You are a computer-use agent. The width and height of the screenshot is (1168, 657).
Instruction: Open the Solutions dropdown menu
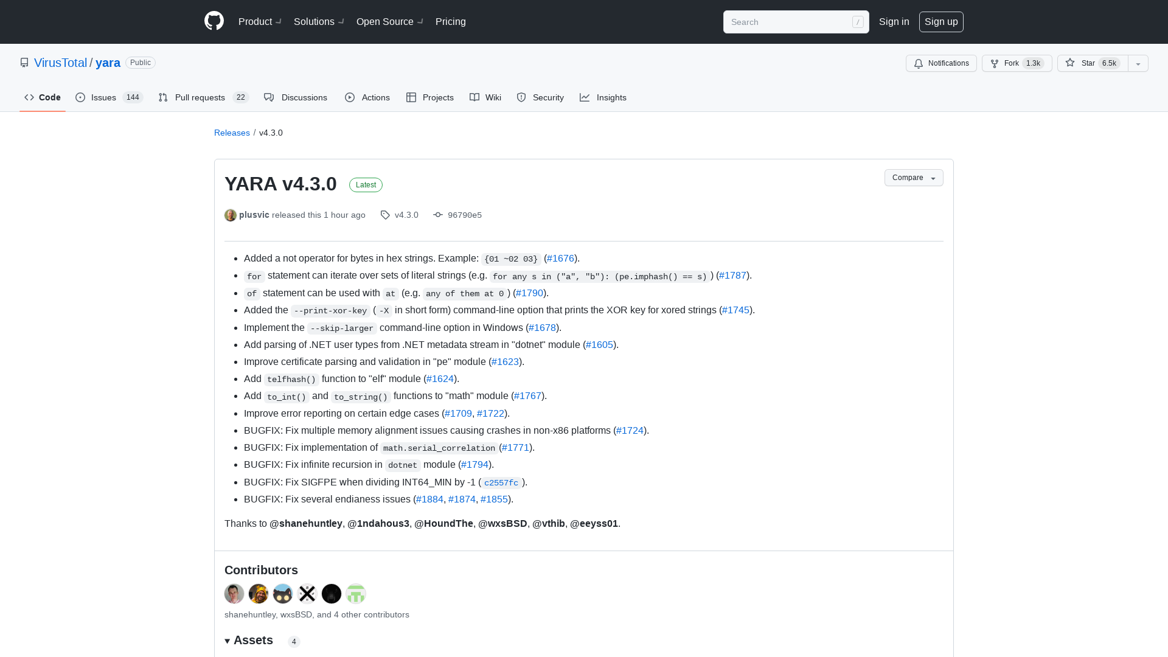click(319, 21)
